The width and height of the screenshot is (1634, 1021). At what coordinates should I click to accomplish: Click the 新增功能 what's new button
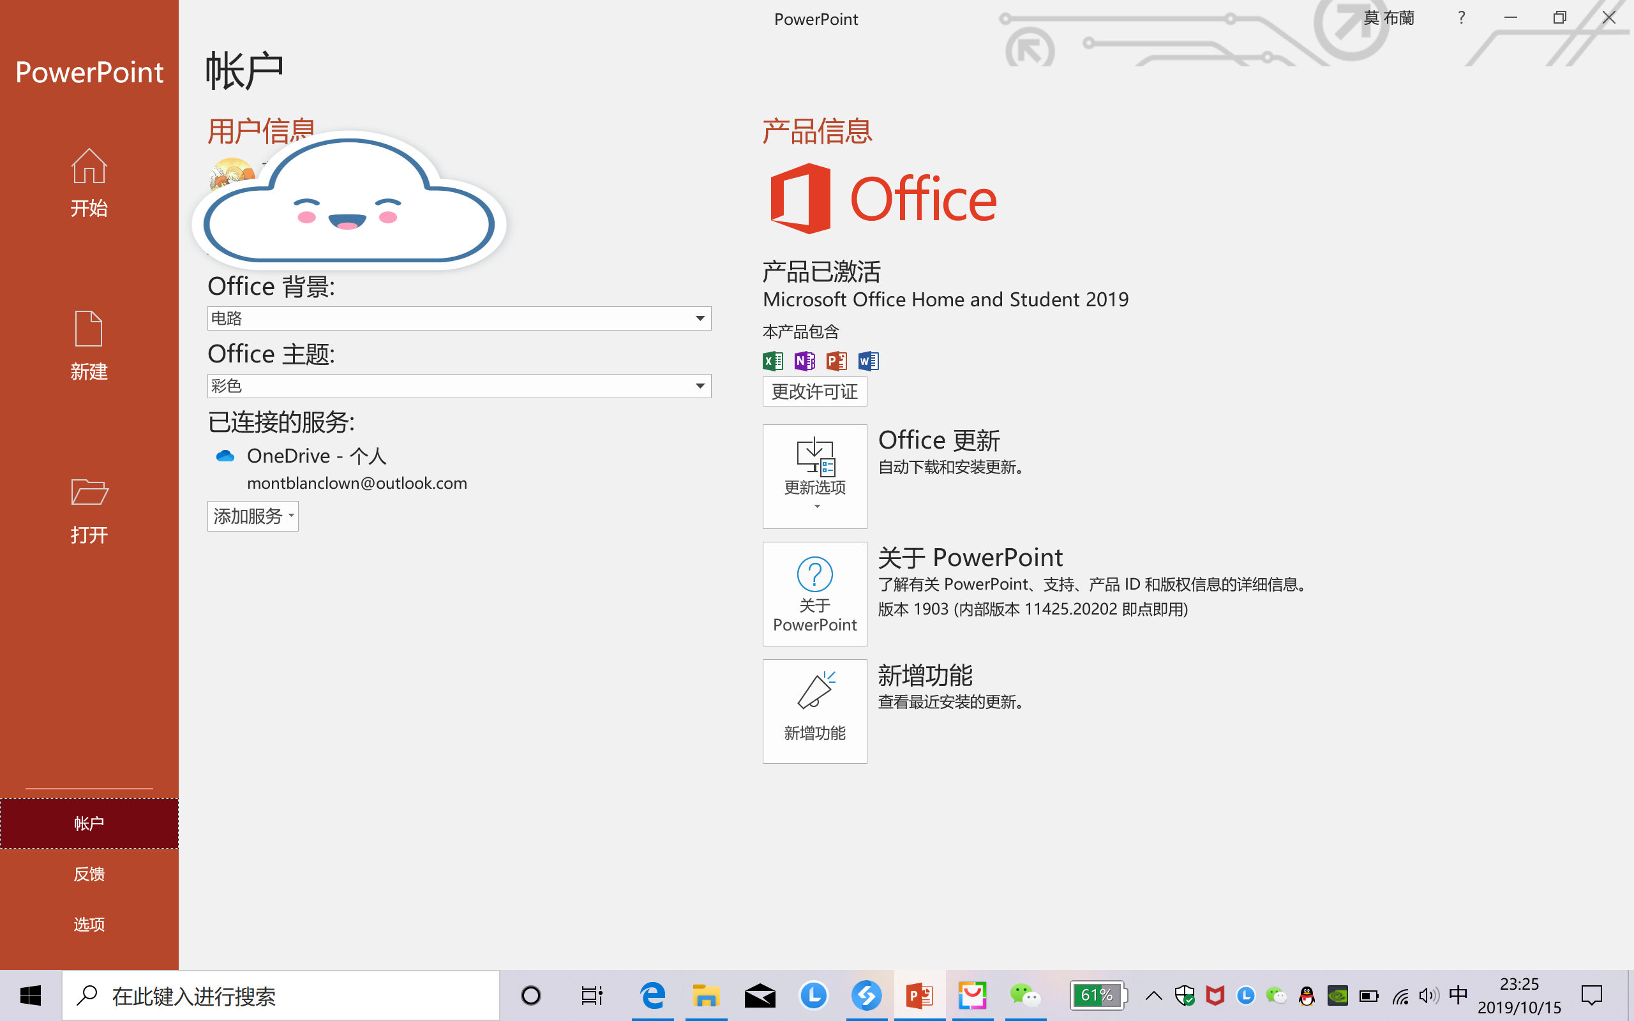click(x=814, y=711)
